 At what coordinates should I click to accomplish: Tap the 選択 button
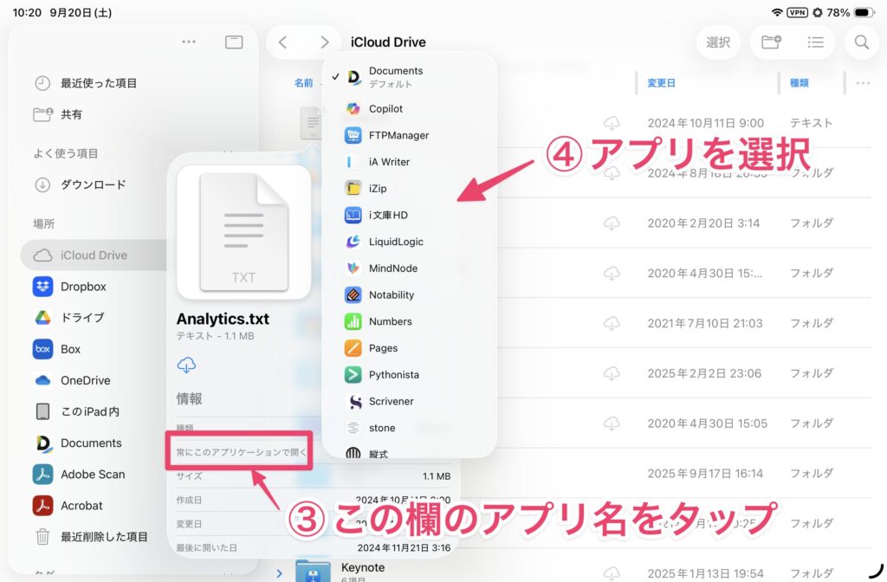tap(718, 42)
